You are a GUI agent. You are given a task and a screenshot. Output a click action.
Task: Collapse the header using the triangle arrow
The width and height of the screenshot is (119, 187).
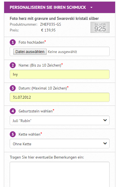tap(91, 7)
